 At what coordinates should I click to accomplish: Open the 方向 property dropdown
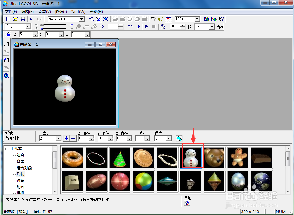click(x=28, y=26)
